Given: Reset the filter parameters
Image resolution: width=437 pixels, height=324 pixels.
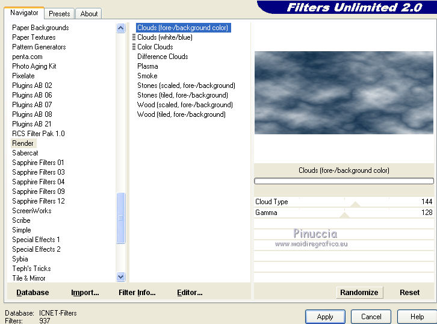Looking at the screenshot, I should [x=409, y=293].
